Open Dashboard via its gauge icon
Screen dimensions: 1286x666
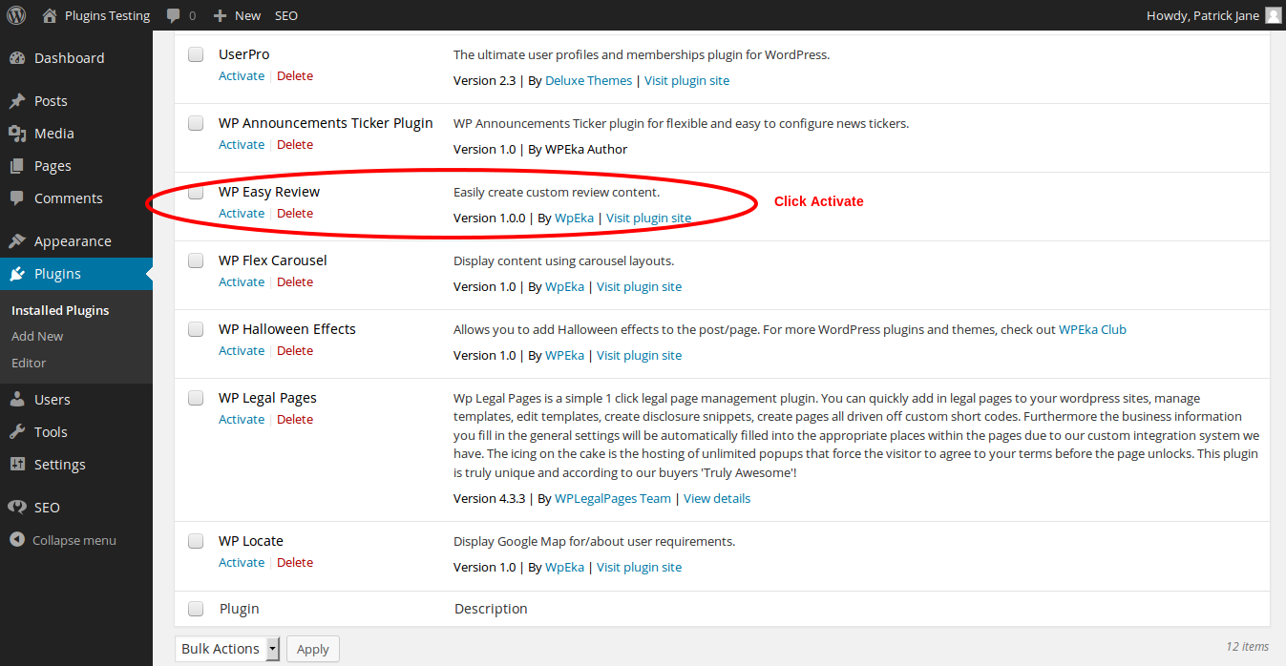point(17,58)
